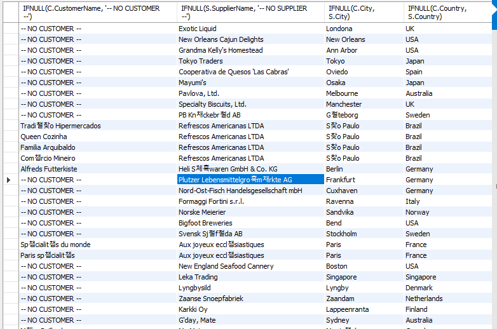
Task: Select the Formaggi Fortini s.r.l. cell
Action: point(250,201)
